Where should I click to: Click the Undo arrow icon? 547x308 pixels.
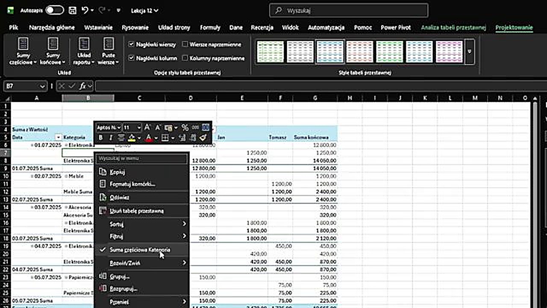(85, 10)
